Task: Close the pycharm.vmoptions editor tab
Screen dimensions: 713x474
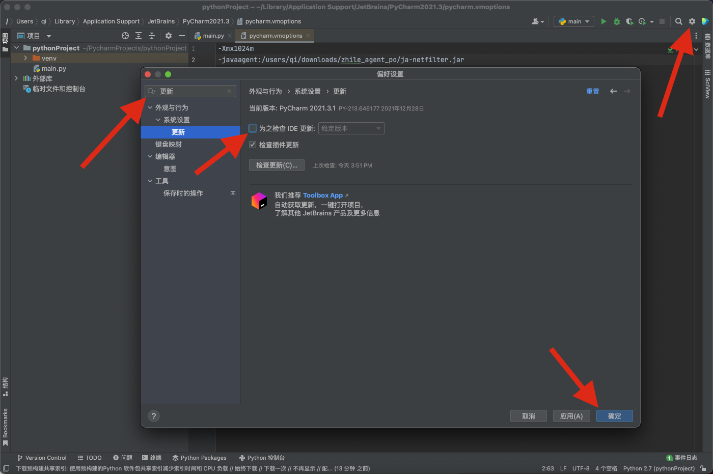Action: (308, 36)
